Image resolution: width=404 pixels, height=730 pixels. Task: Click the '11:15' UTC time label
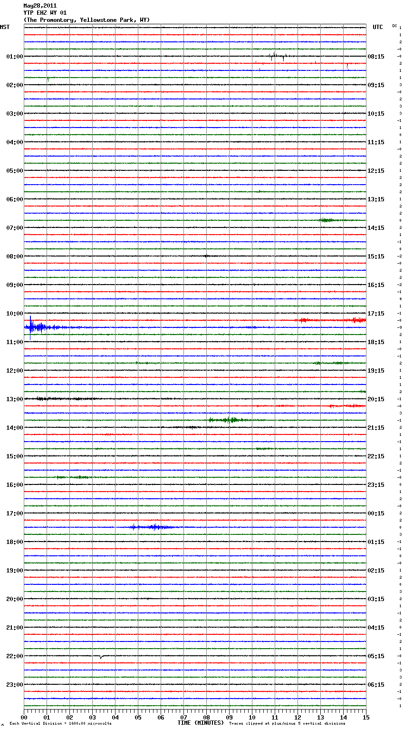(376, 142)
